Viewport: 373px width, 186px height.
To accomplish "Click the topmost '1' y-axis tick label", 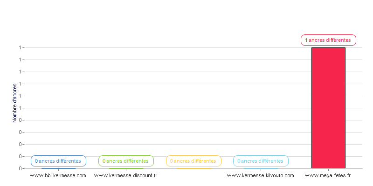I will (20, 48).
